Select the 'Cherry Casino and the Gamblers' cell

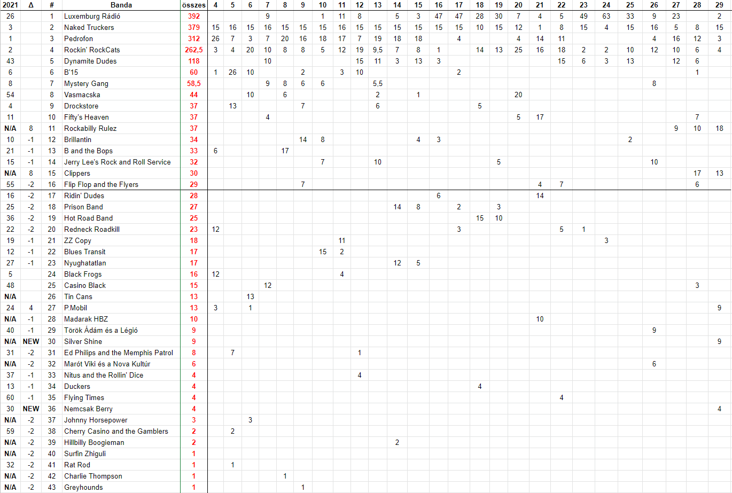click(x=116, y=431)
